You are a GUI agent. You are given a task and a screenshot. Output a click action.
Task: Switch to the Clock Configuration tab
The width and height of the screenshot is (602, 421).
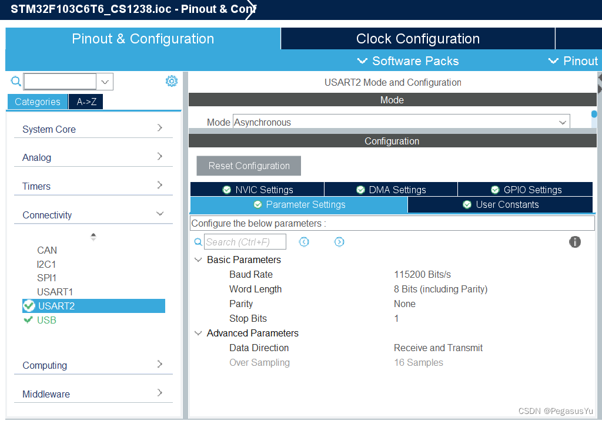(417, 38)
